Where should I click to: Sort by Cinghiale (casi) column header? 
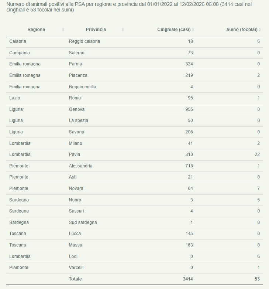click(174, 30)
